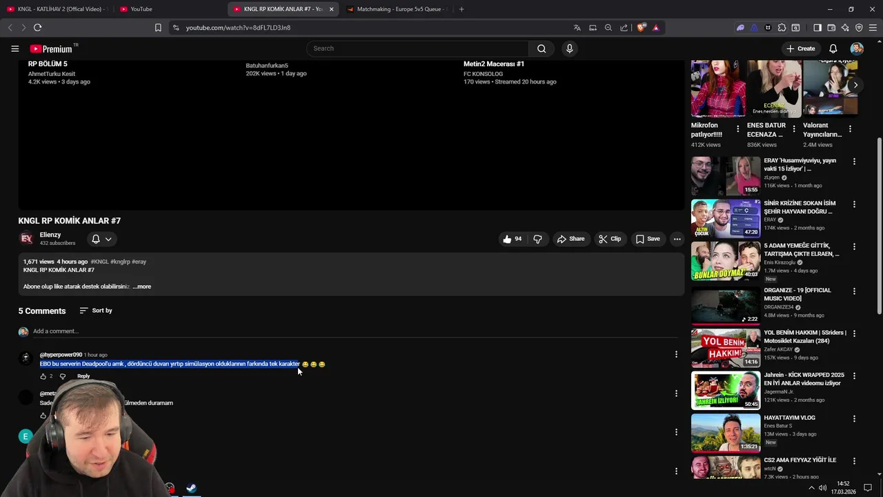
Task: Open options for ENES BATUR ECENAZA short
Action: pos(794,128)
